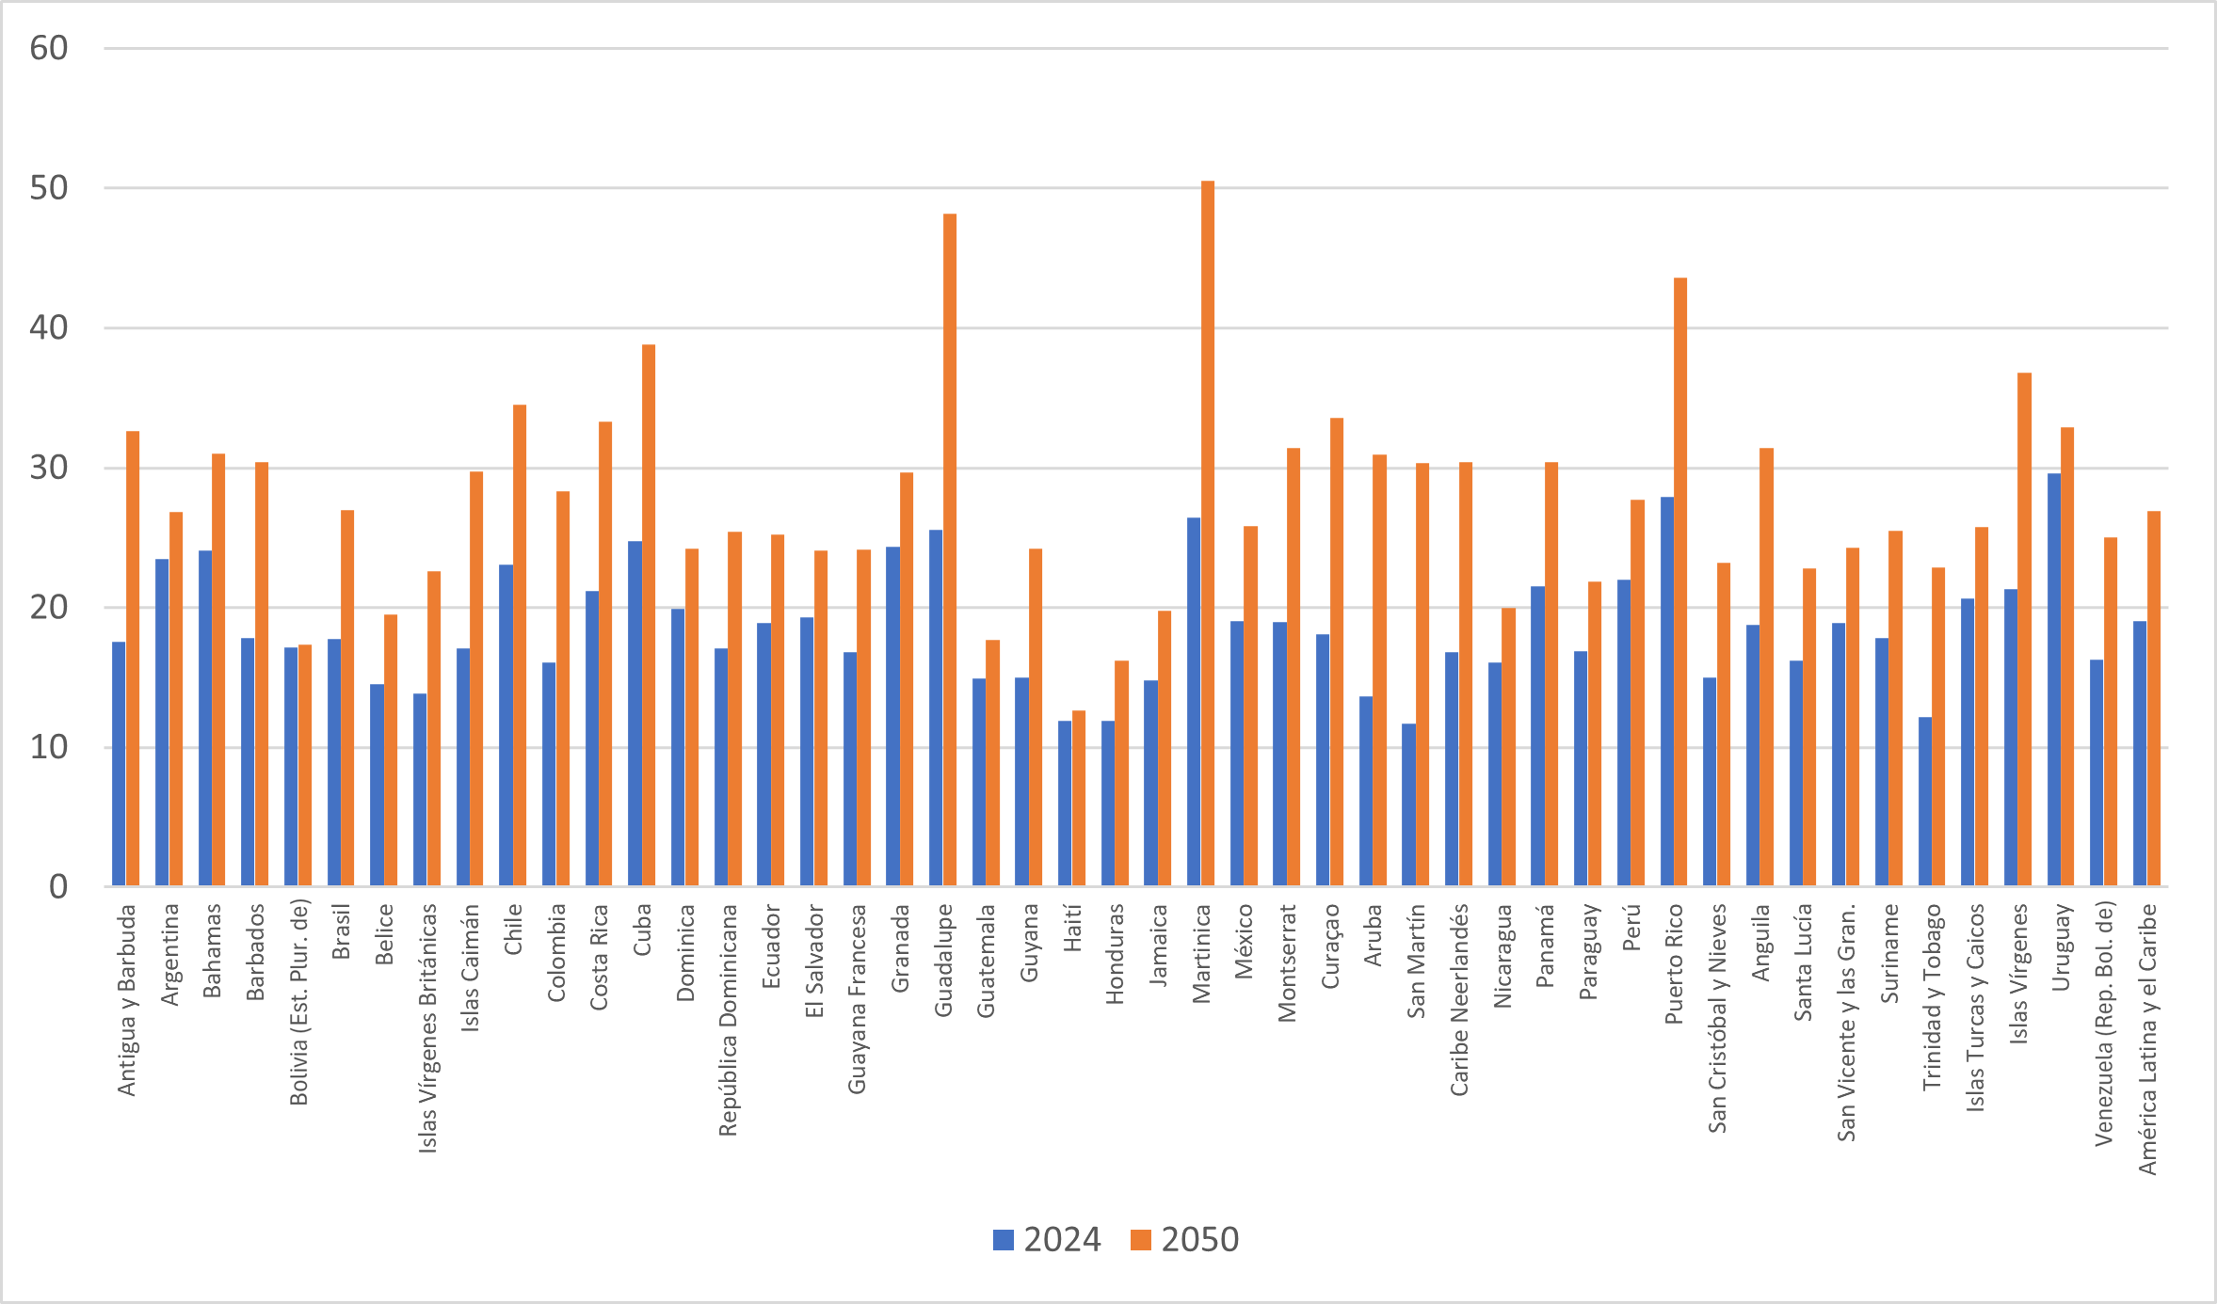The image size is (2217, 1304).
Task: Click the Montserrat axis label
Action: [x=1287, y=962]
